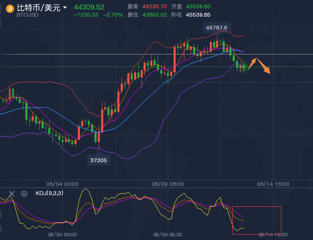Select the BTCUSD ticker symbol text
313x240 pixels.
[27, 15]
